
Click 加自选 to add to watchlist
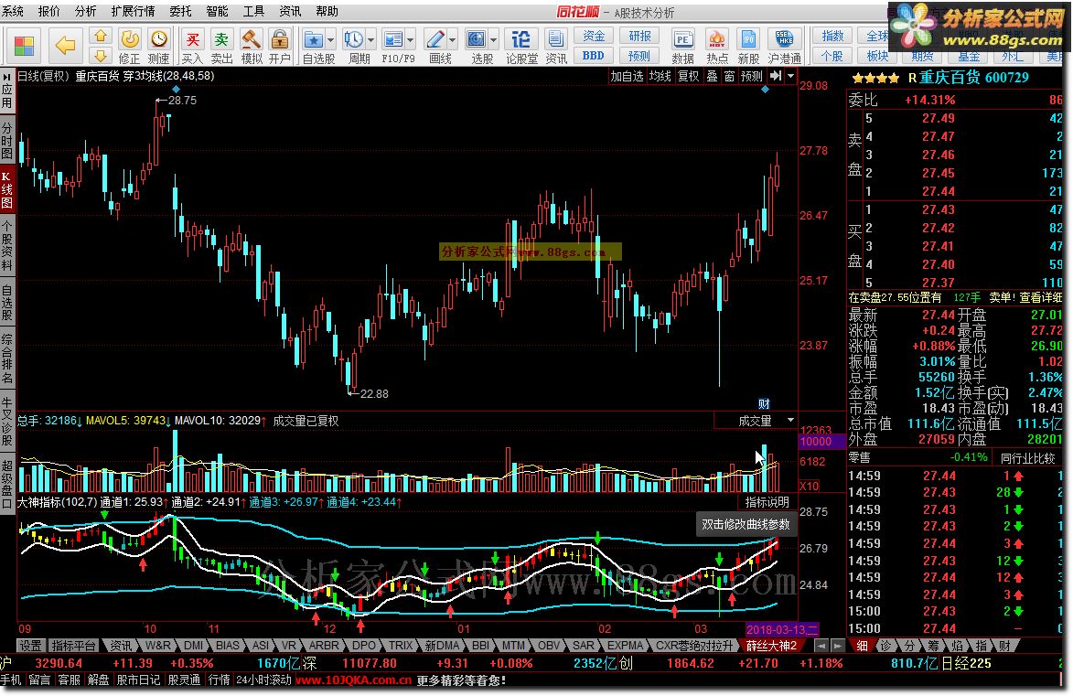click(628, 76)
